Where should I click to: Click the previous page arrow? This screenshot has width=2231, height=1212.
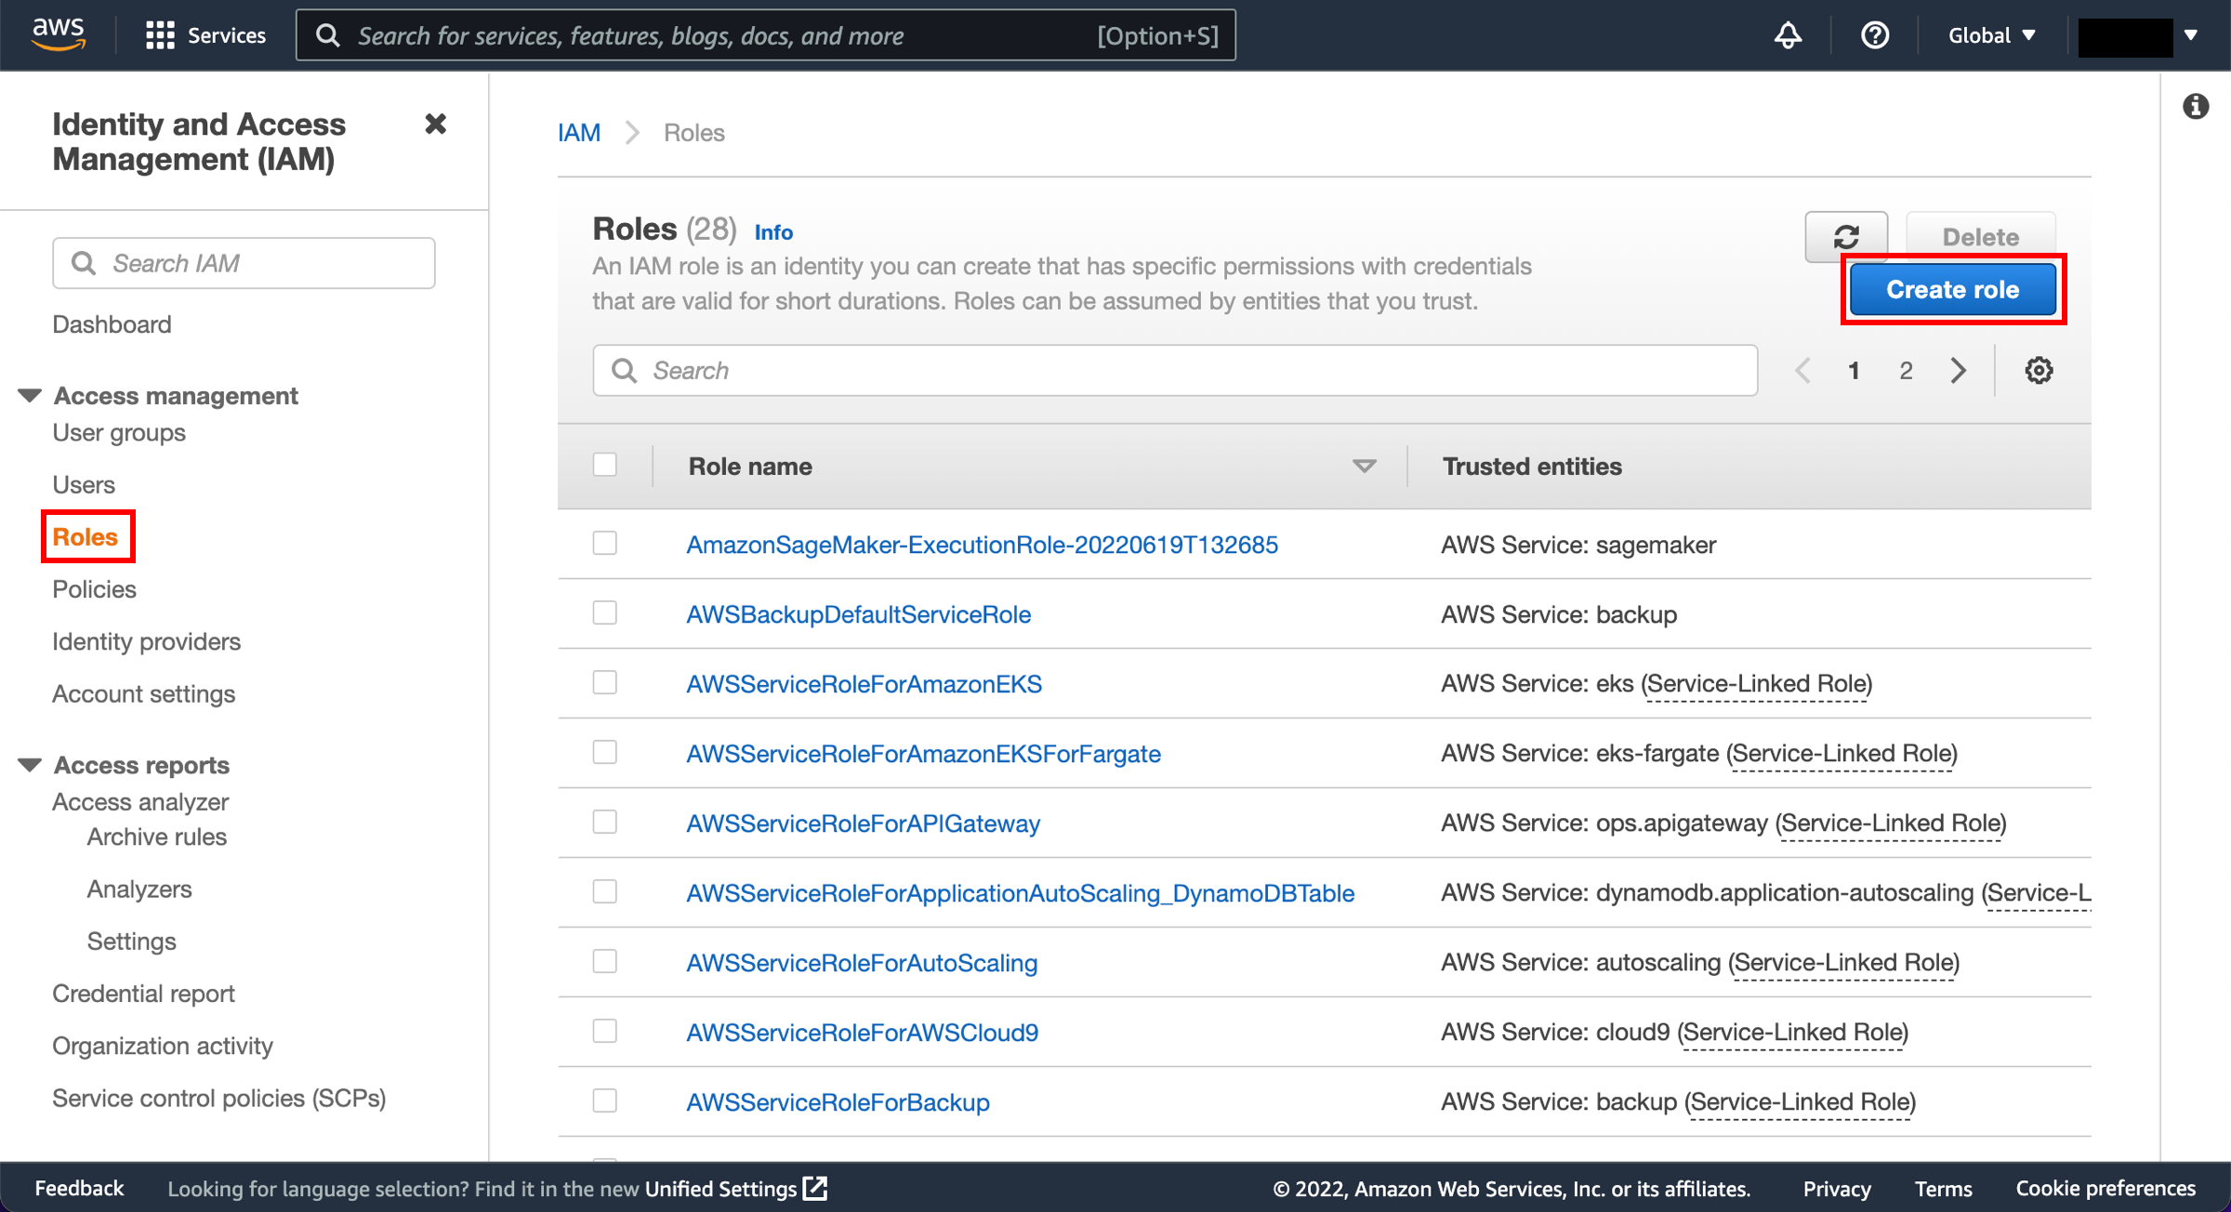1802,370
